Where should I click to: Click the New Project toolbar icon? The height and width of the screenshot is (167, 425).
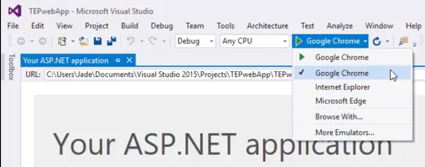[63, 41]
